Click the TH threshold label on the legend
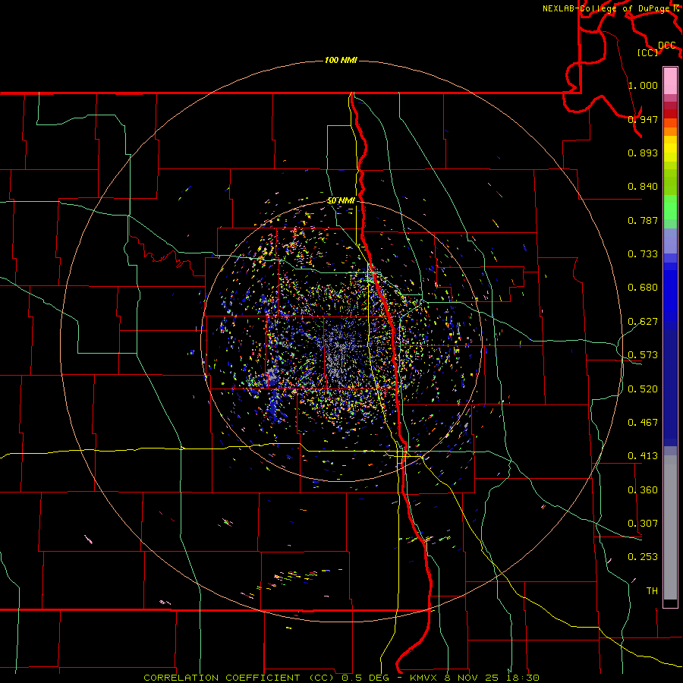 pos(652,590)
